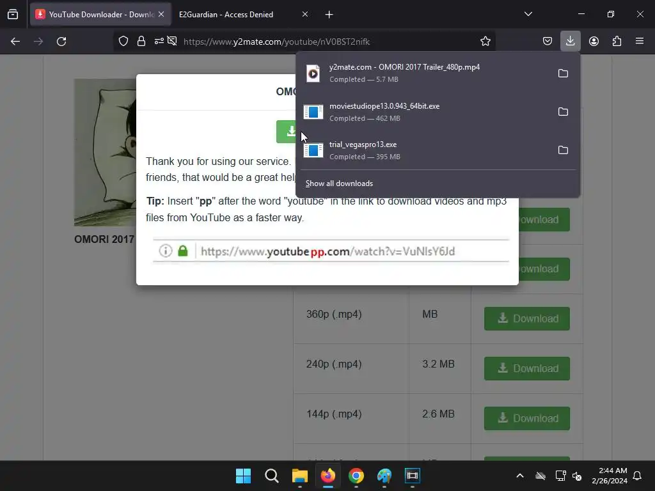Open the Firefox application menu
Viewport: 655px width, 491px height.
tap(640, 42)
